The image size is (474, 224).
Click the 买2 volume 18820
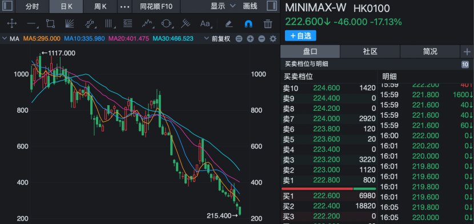pos(365,206)
